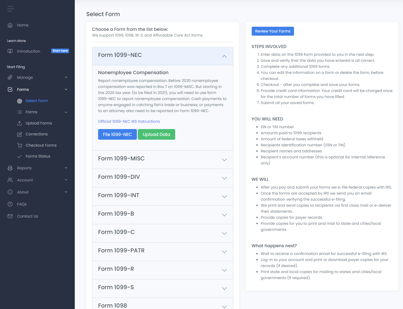Collapse the Form 1099-NEC section

point(224,56)
